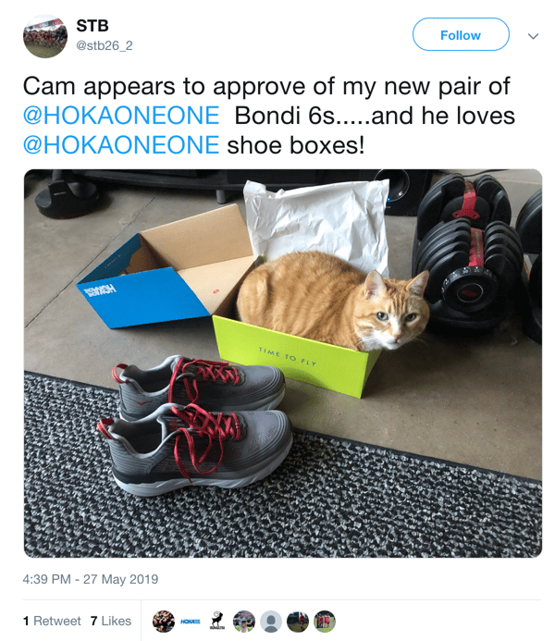Click the 4:39 PM - 27 May 2019 timestamp
The image size is (555, 641).
(x=91, y=579)
